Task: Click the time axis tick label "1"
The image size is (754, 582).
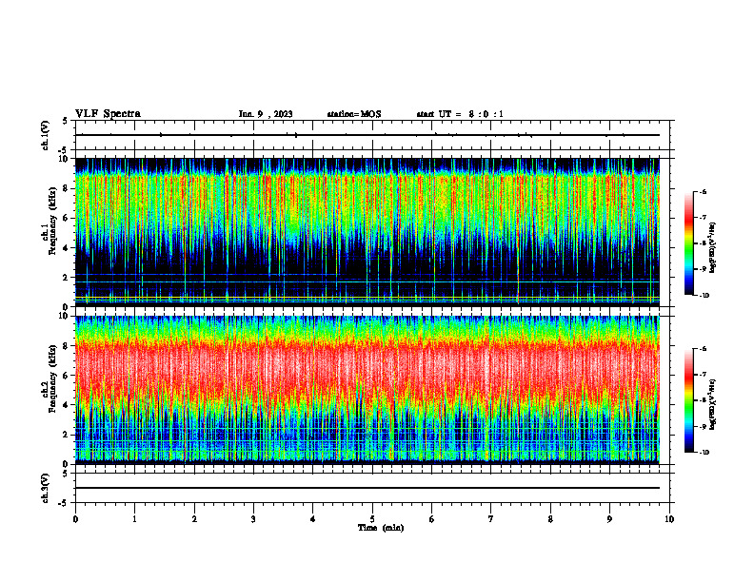Action: tap(134, 519)
